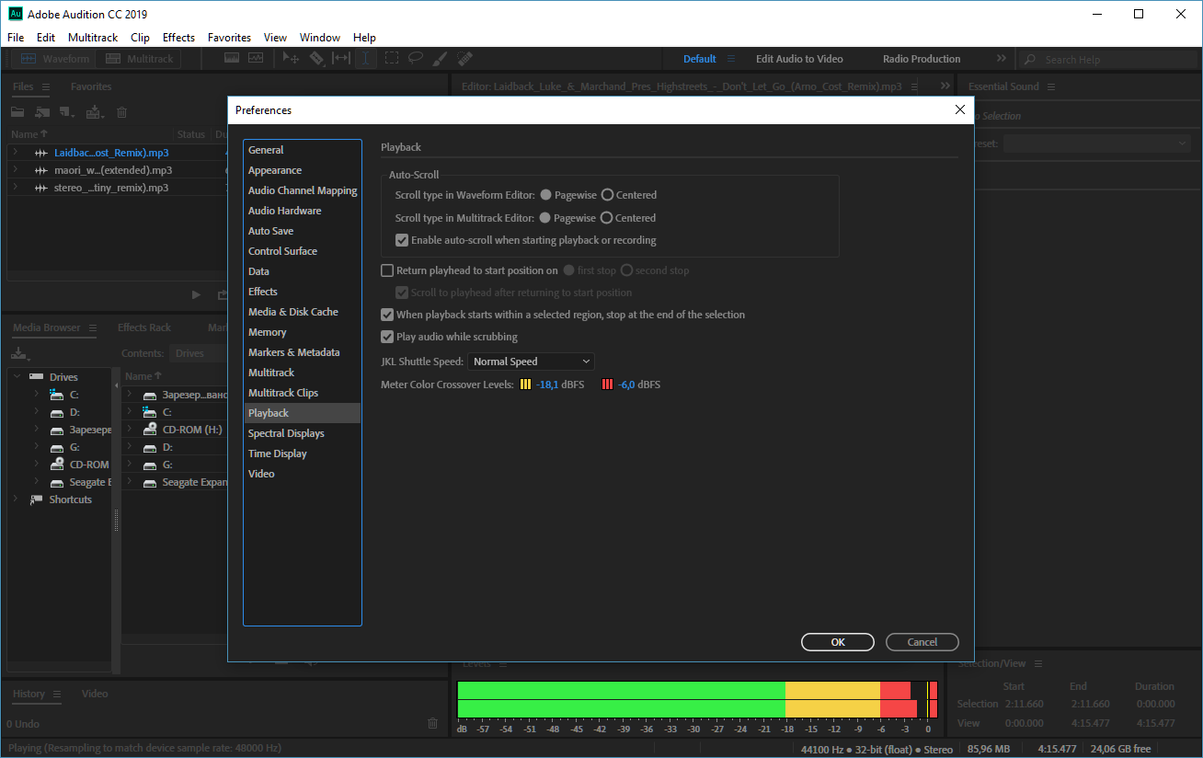Open the Media Browser panel menu icon
Viewport: 1203px width, 758px height.
pyautogui.click(x=94, y=327)
